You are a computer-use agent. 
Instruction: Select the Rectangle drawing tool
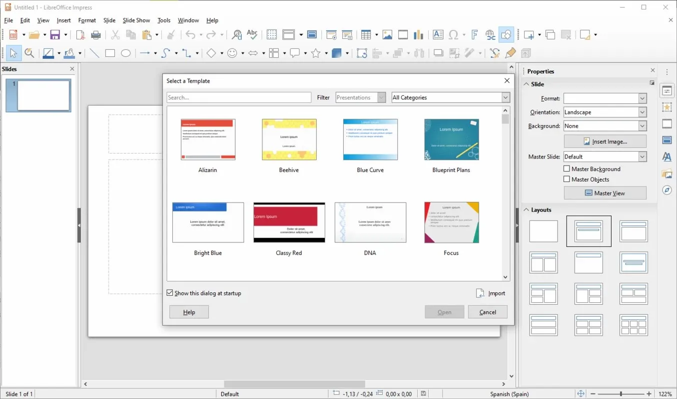click(110, 53)
